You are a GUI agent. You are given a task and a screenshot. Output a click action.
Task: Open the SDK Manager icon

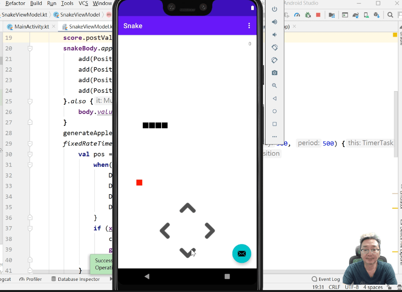[x=377, y=15]
